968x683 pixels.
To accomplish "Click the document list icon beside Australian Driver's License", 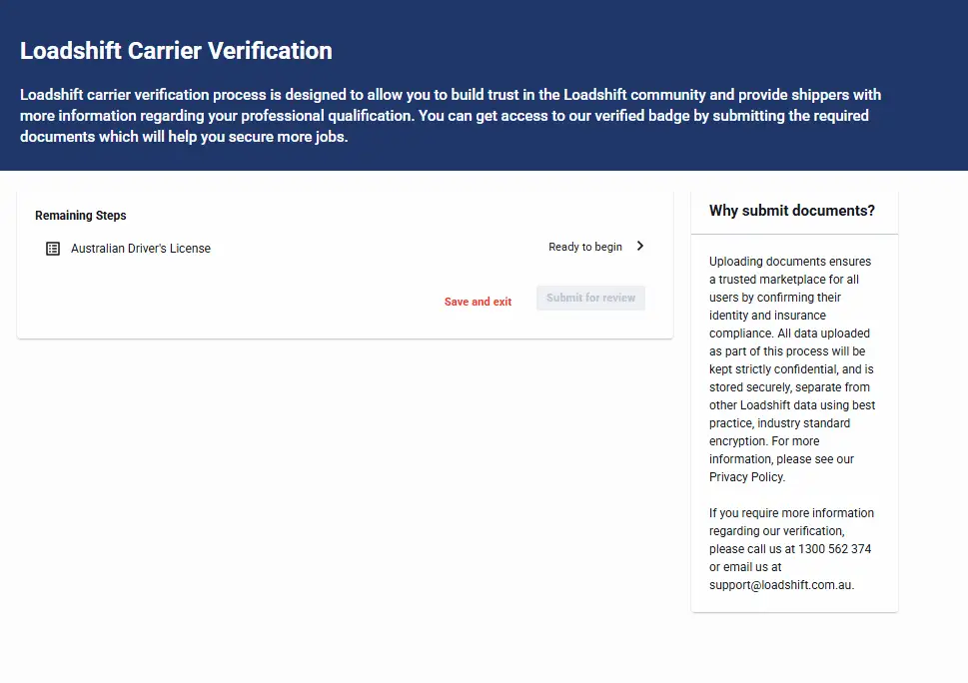I will coord(53,248).
